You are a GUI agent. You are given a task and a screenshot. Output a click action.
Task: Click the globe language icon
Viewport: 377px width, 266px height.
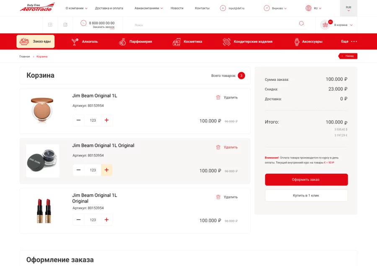pos(308,8)
